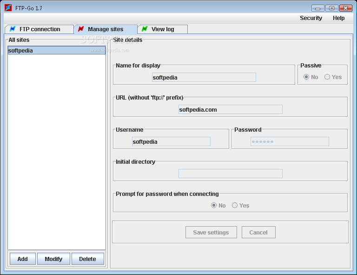
Task: Close the FTP-Go window
Action: [x=346, y=8]
